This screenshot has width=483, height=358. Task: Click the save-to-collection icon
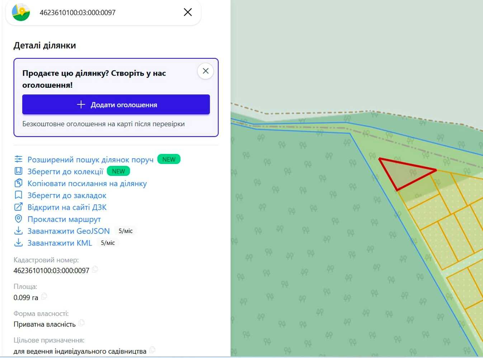click(x=18, y=171)
